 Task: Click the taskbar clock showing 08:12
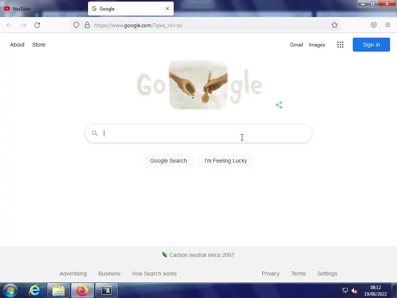tap(375, 291)
